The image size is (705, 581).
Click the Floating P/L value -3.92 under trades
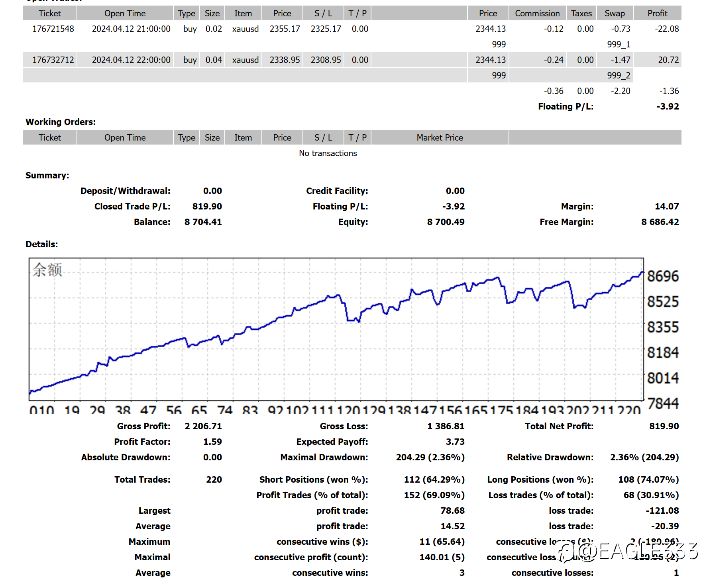(x=668, y=106)
